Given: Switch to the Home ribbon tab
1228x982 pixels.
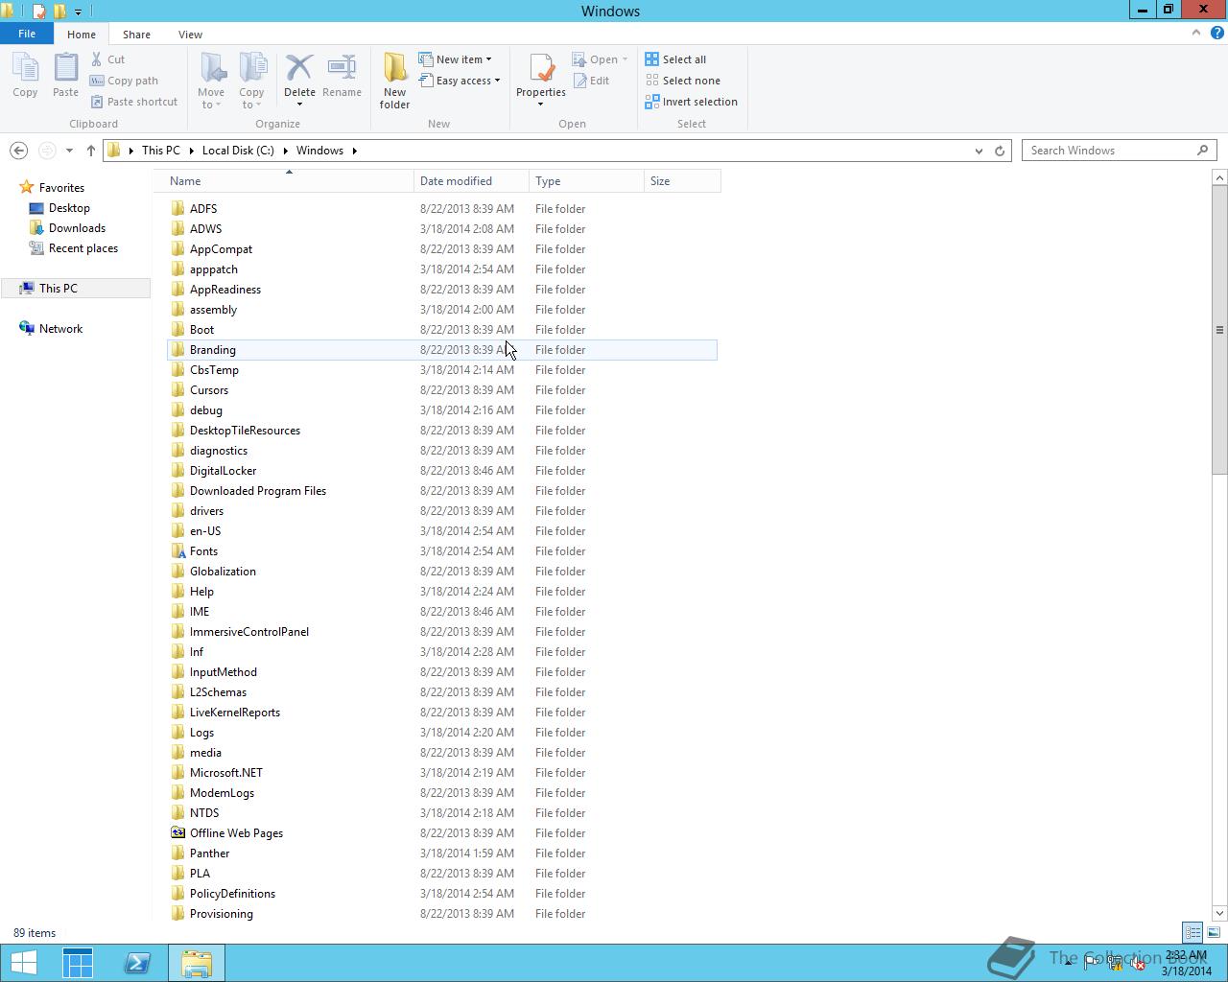Looking at the screenshot, I should click(82, 35).
